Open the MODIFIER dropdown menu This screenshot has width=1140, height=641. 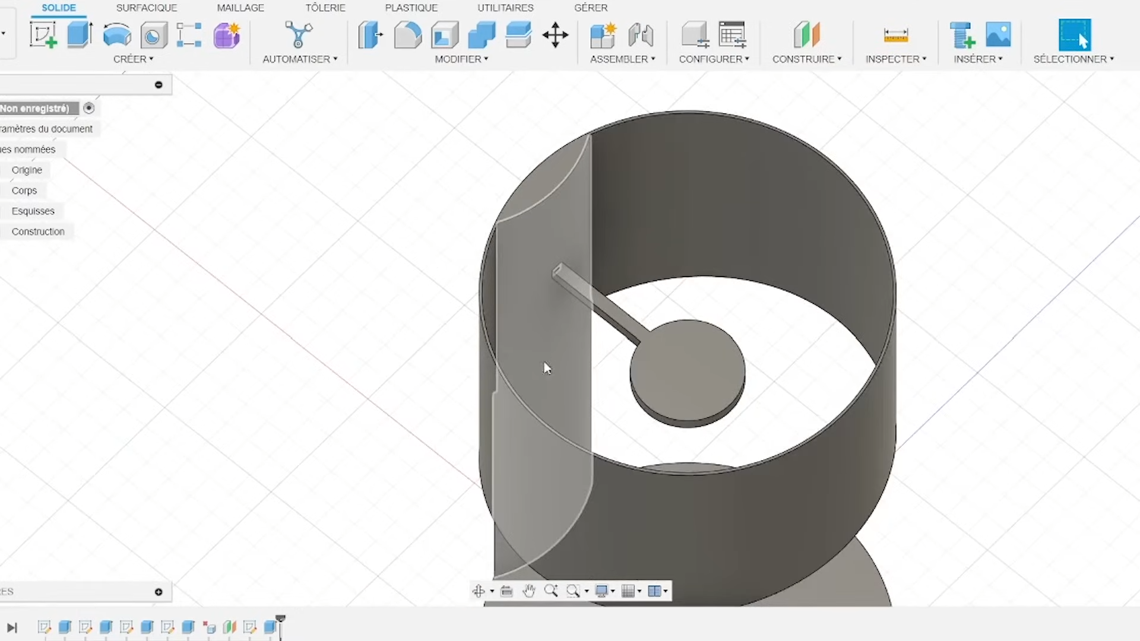(461, 59)
